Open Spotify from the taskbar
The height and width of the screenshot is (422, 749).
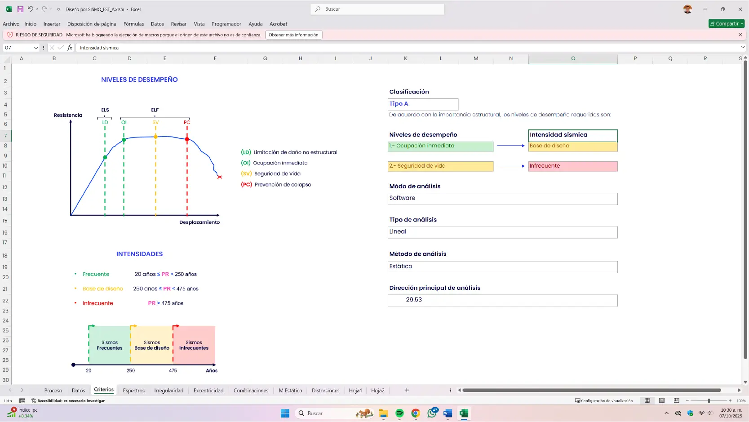(399, 413)
